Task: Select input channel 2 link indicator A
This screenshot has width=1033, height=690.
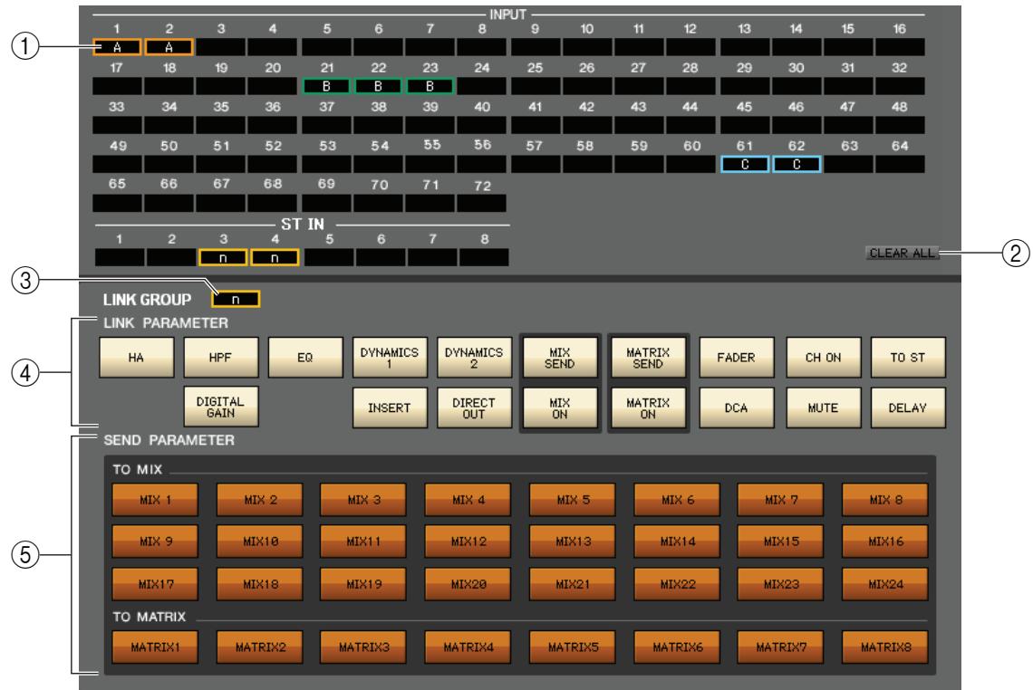Action: (x=169, y=47)
